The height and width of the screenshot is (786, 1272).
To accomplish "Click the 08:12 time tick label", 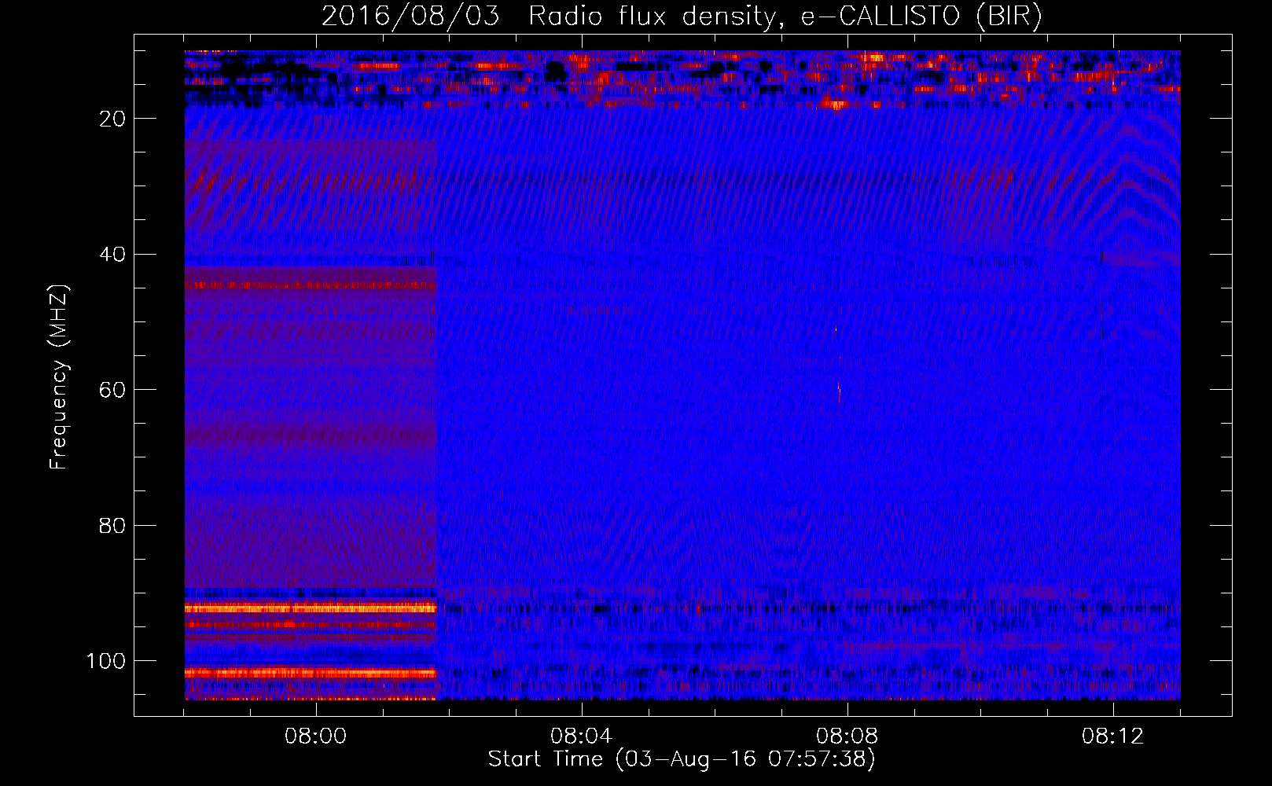I will point(1113,736).
